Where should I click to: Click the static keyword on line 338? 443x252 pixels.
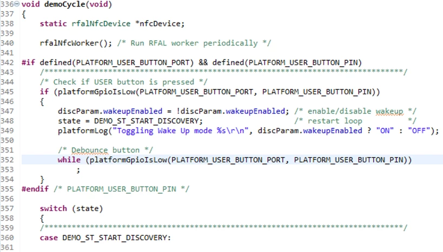click(x=53, y=24)
